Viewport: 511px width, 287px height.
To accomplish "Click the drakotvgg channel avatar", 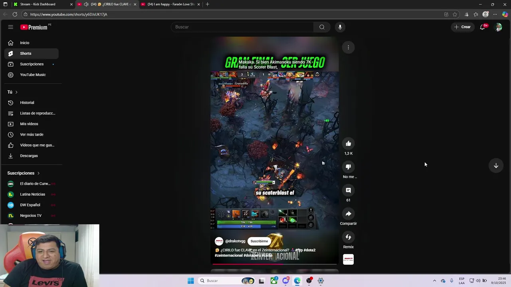I will 219,241.
